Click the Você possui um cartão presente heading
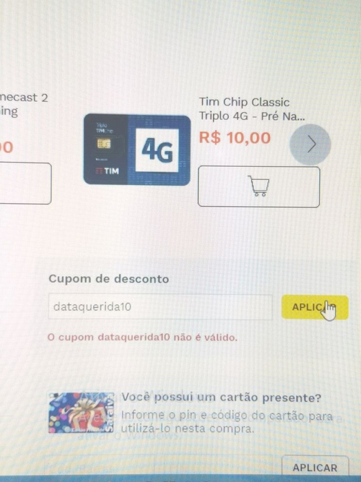This screenshot has width=361, height=482. tap(221, 397)
